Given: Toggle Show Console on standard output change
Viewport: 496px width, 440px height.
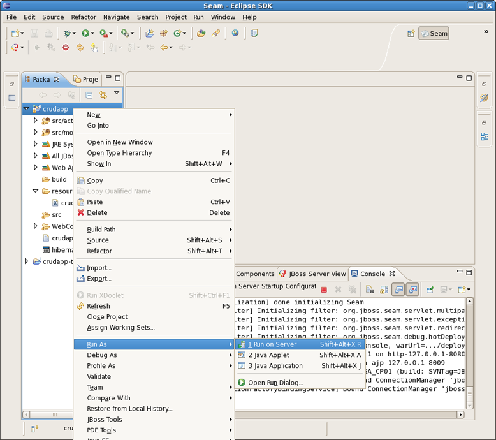Looking at the screenshot, I should coord(398,290).
